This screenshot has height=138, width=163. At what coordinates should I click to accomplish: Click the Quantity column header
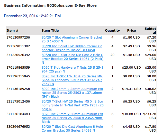[112, 31]
